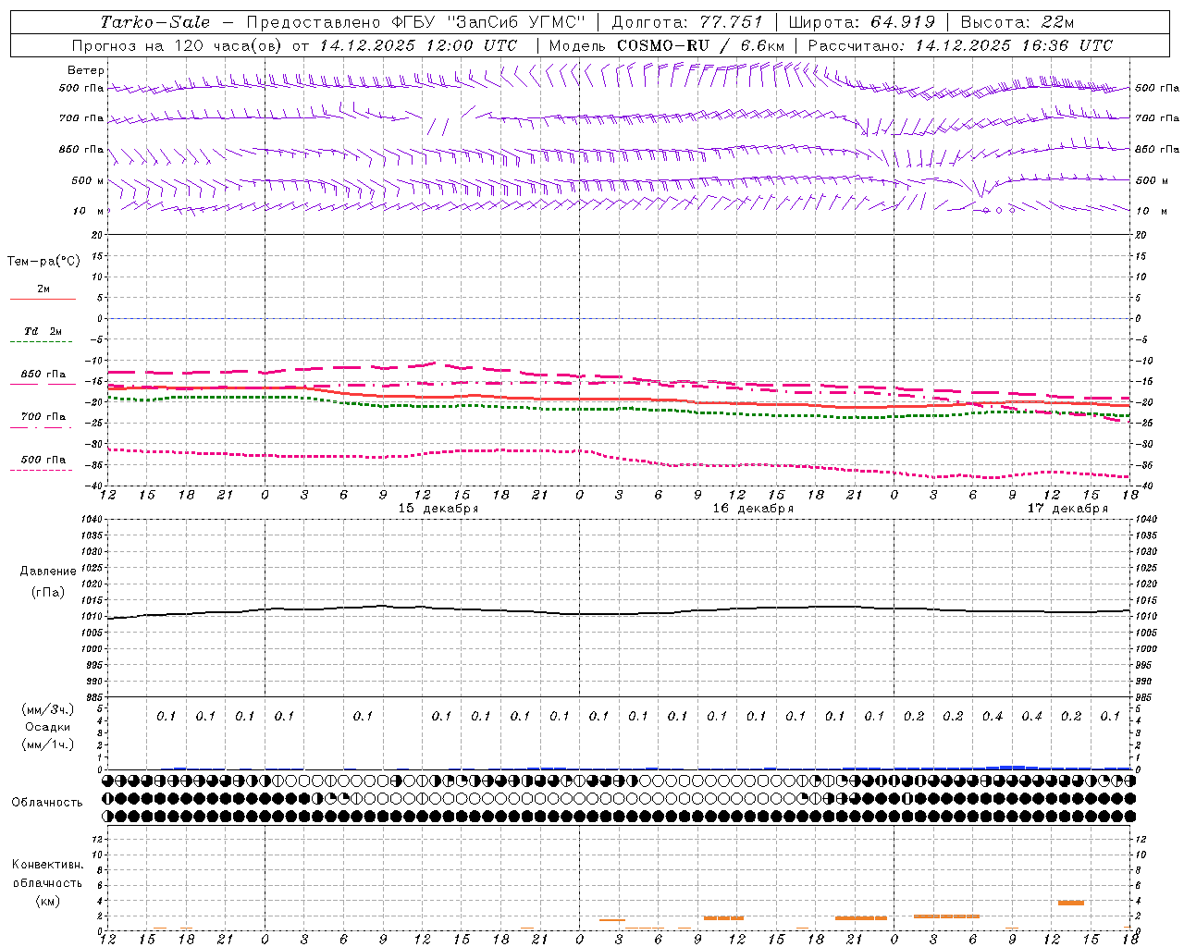The width and height of the screenshot is (1184, 947).
Task: Click the '(мм/1ч.)' precipitation unit label
Action: (x=48, y=744)
